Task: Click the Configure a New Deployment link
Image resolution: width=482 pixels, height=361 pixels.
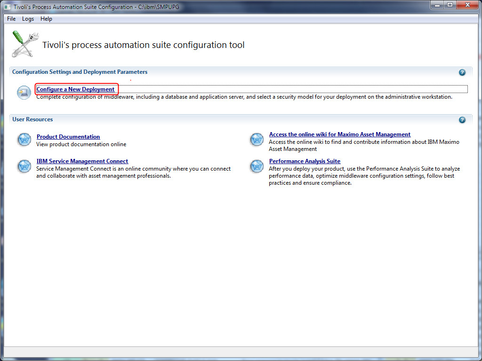Action: pos(76,89)
